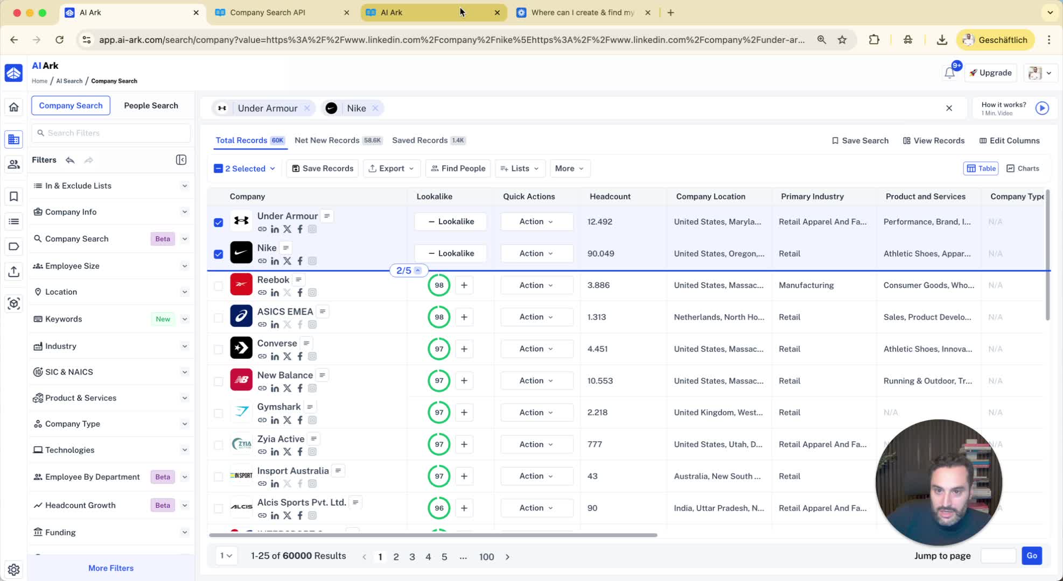Click the Save Records button
Image resolution: width=1063 pixels, height=581 pixels.
pos(323,168)
